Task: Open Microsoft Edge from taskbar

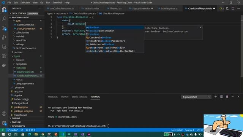Action: (30, 134)
